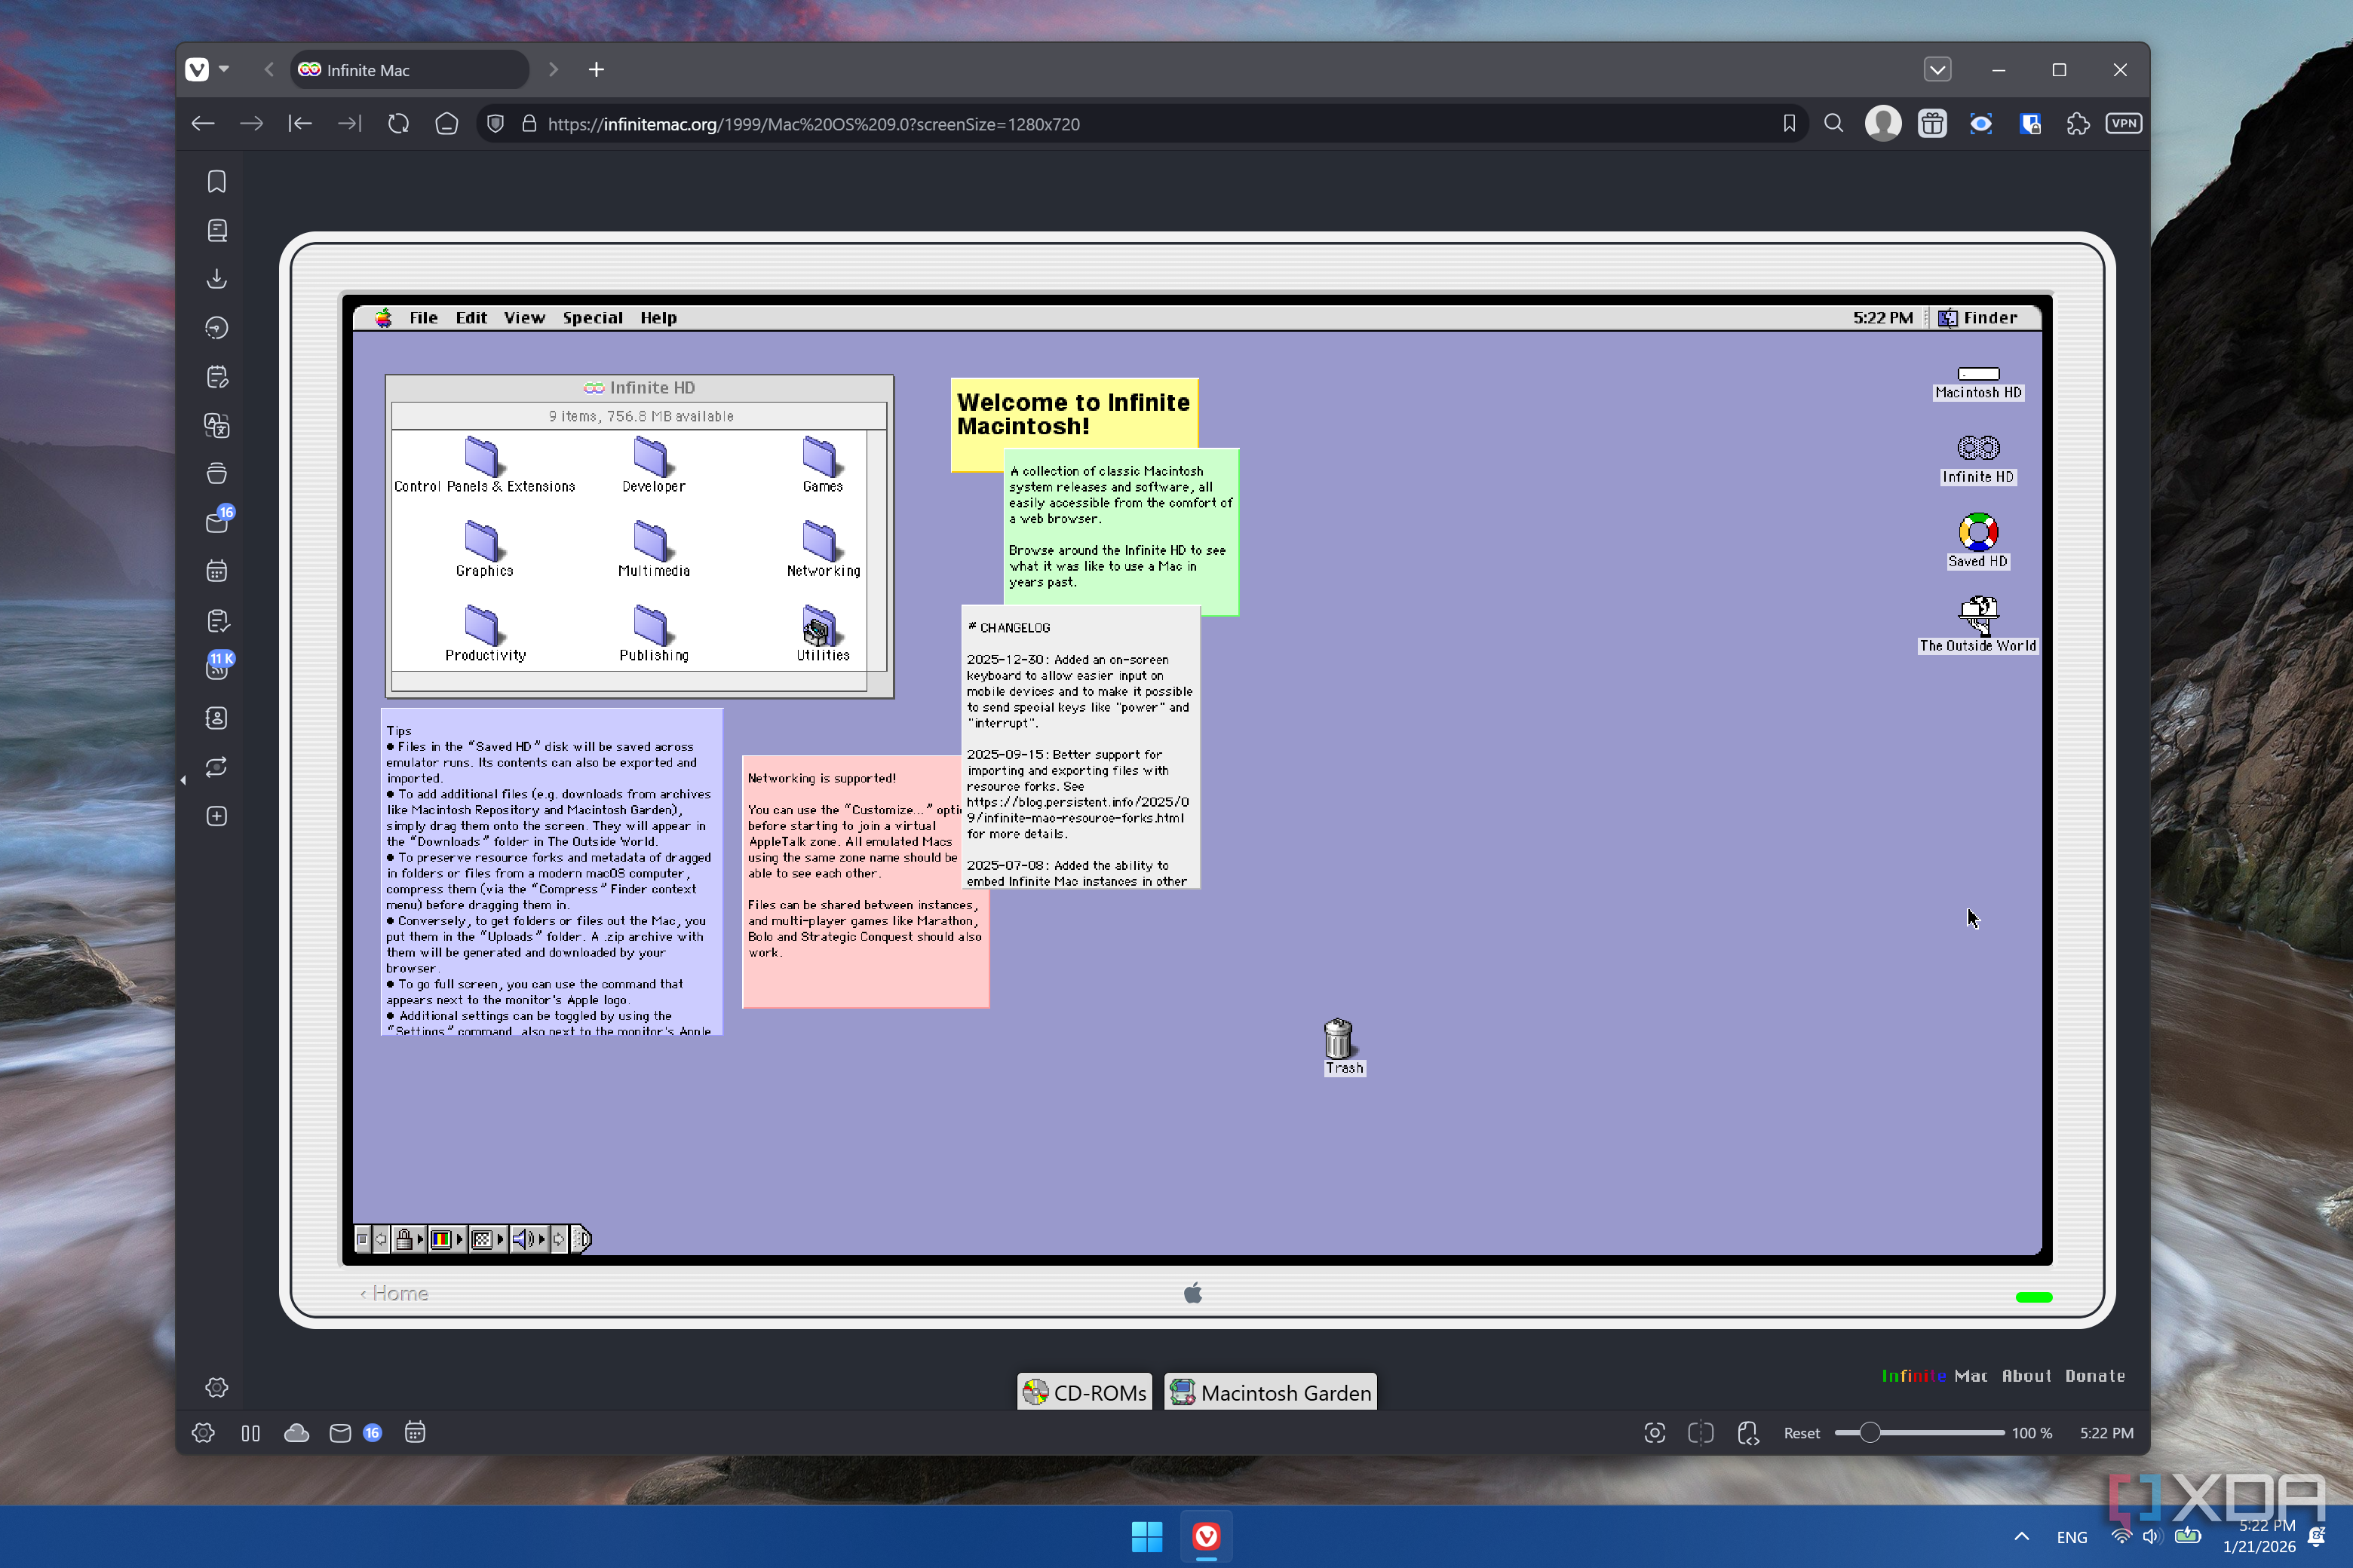Viewport: 2353px width, 1568px height.
Task: Toggle the VPN button in the address bar
Action: tap(2123, 124)
